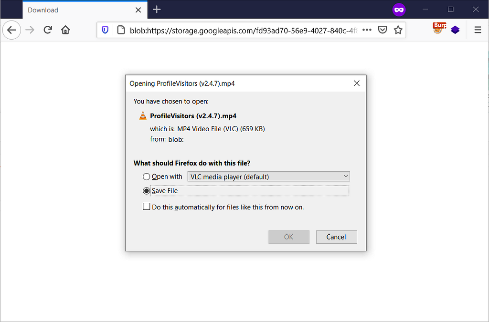Open a new browser tab
Image resolution: width=489 pixels, height=322 pixels.
[157, 10]
